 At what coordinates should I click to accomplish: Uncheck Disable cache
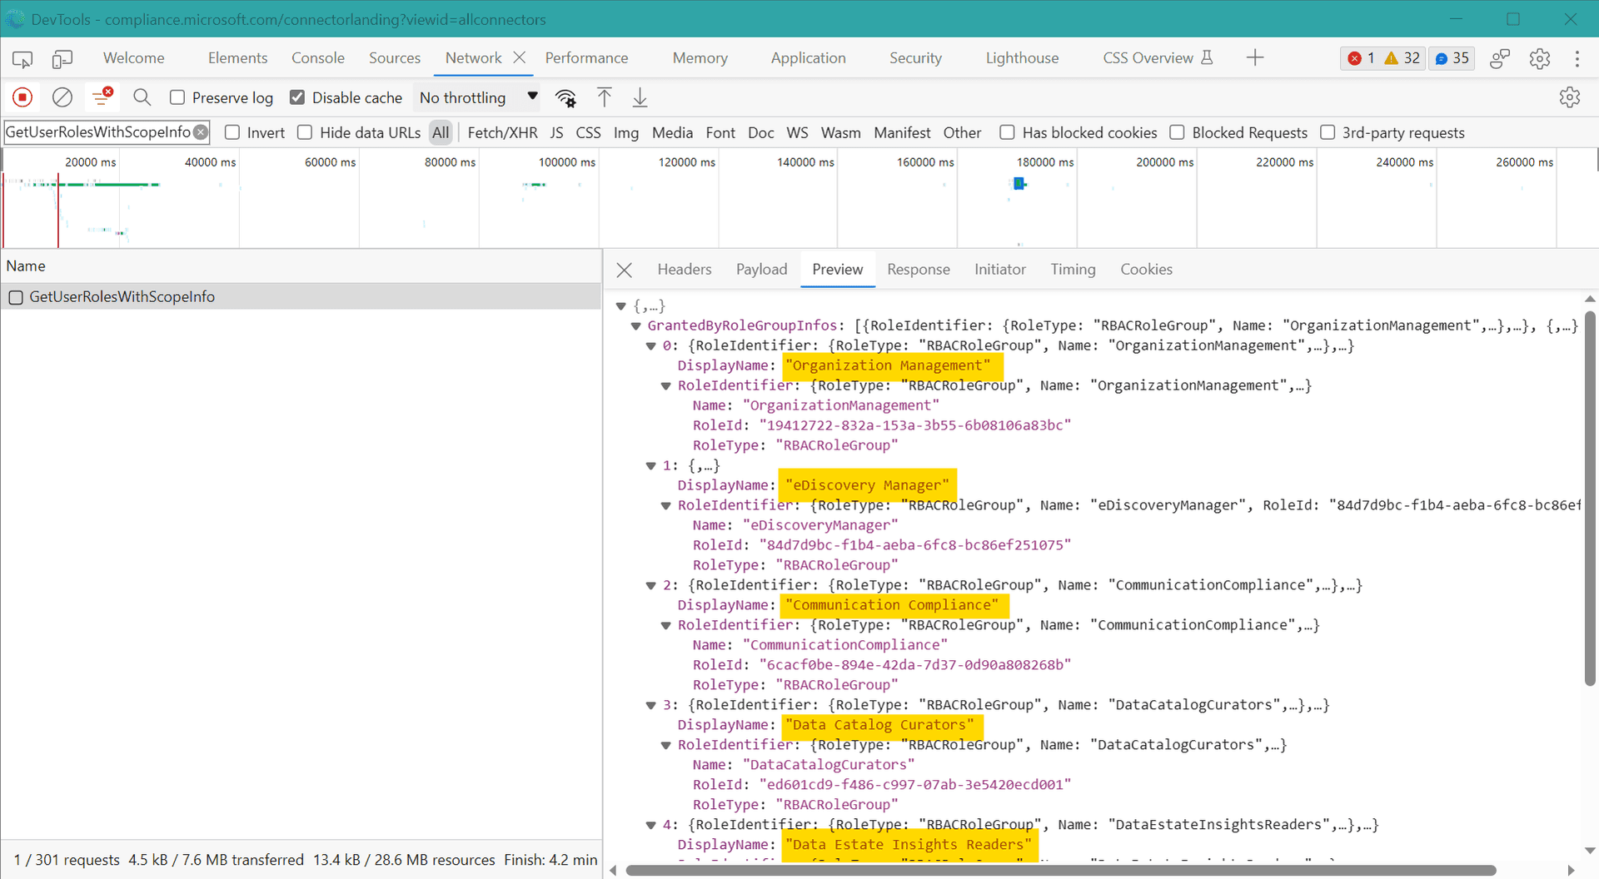coord(297,97)
